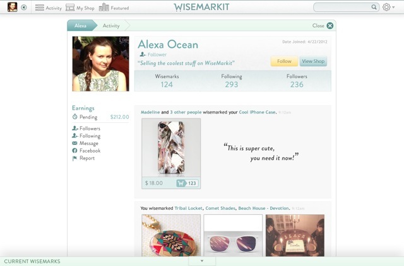Report this user via flag icon
404x266 pixels.
coord(74,158)
